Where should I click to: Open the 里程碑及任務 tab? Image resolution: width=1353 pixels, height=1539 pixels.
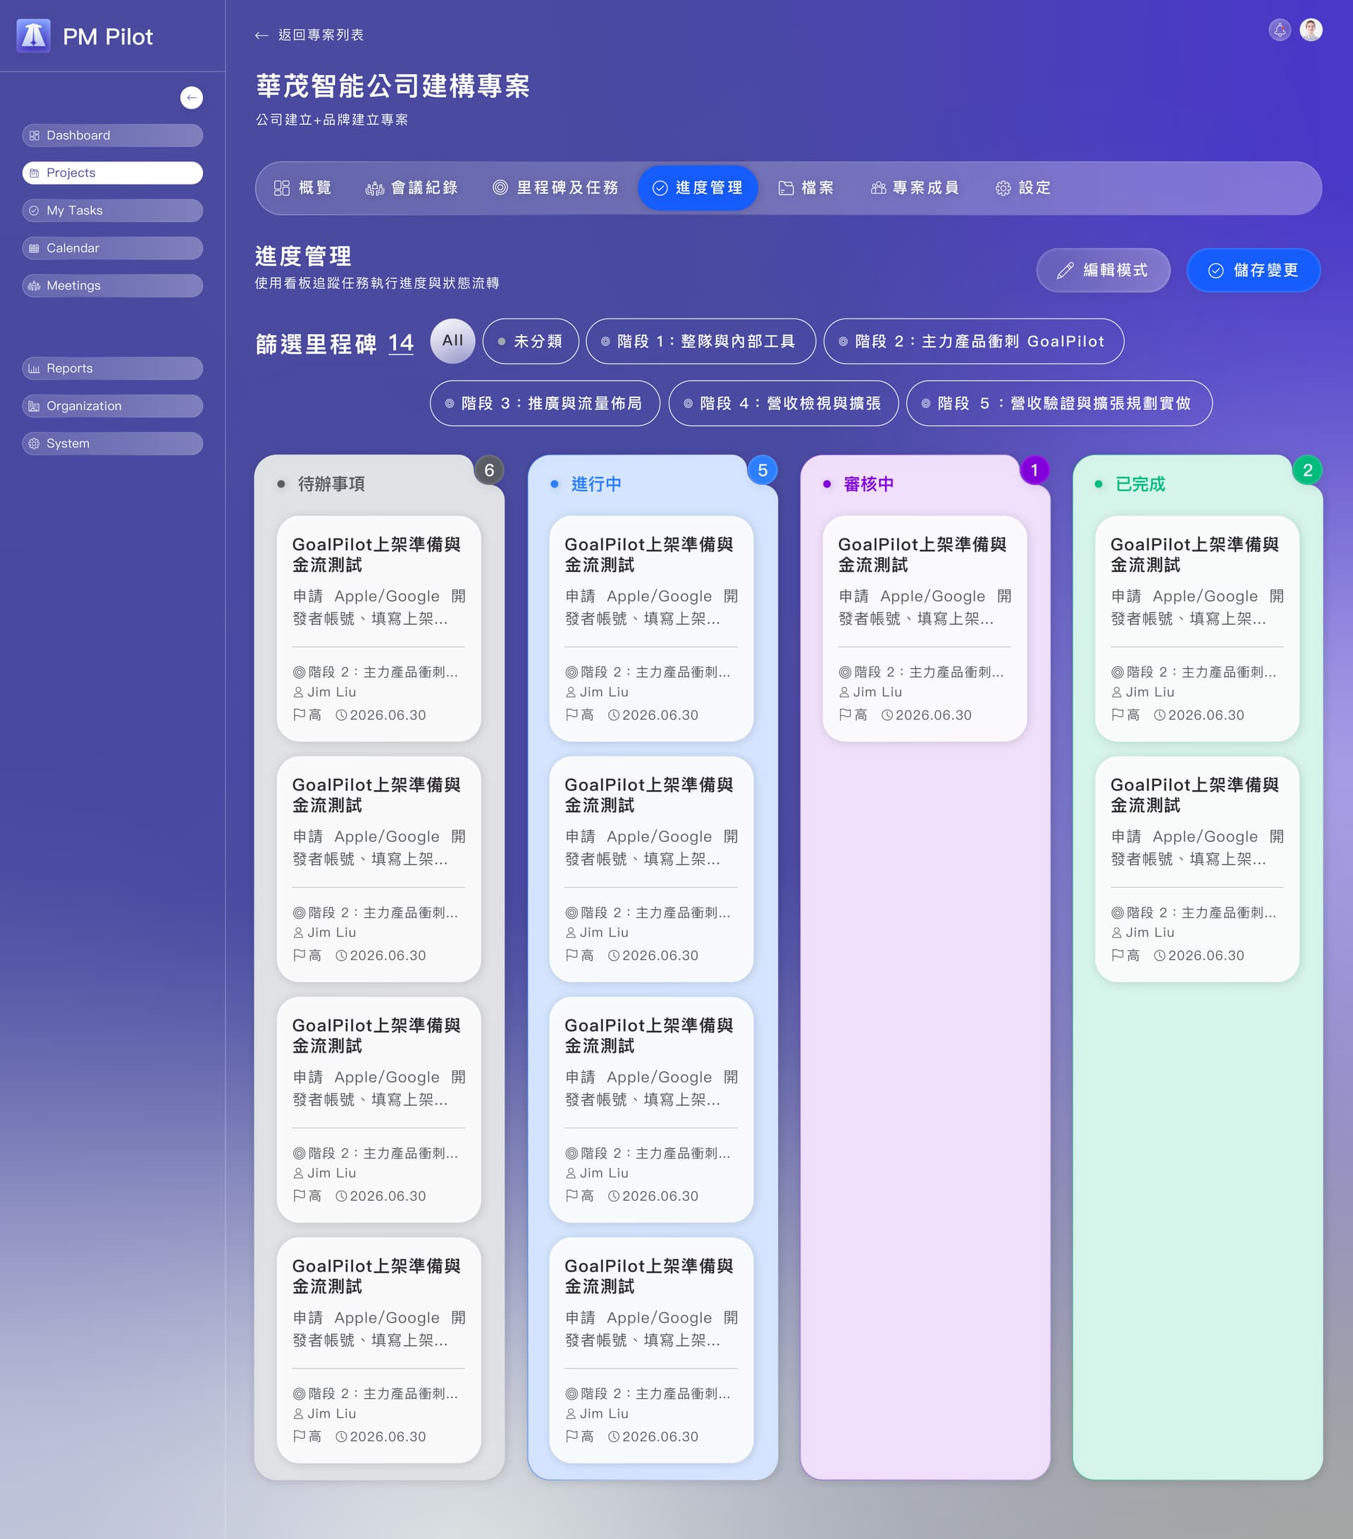558,188
